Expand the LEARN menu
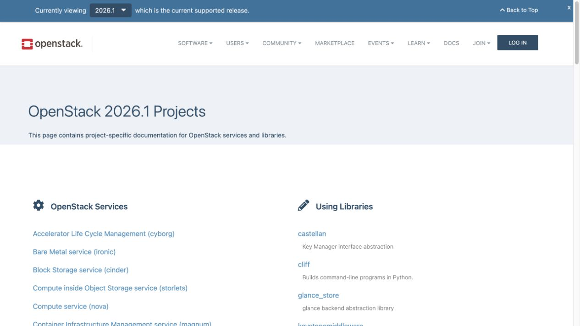This screenshot has height=326, width=580. click(x=419, y=43)
